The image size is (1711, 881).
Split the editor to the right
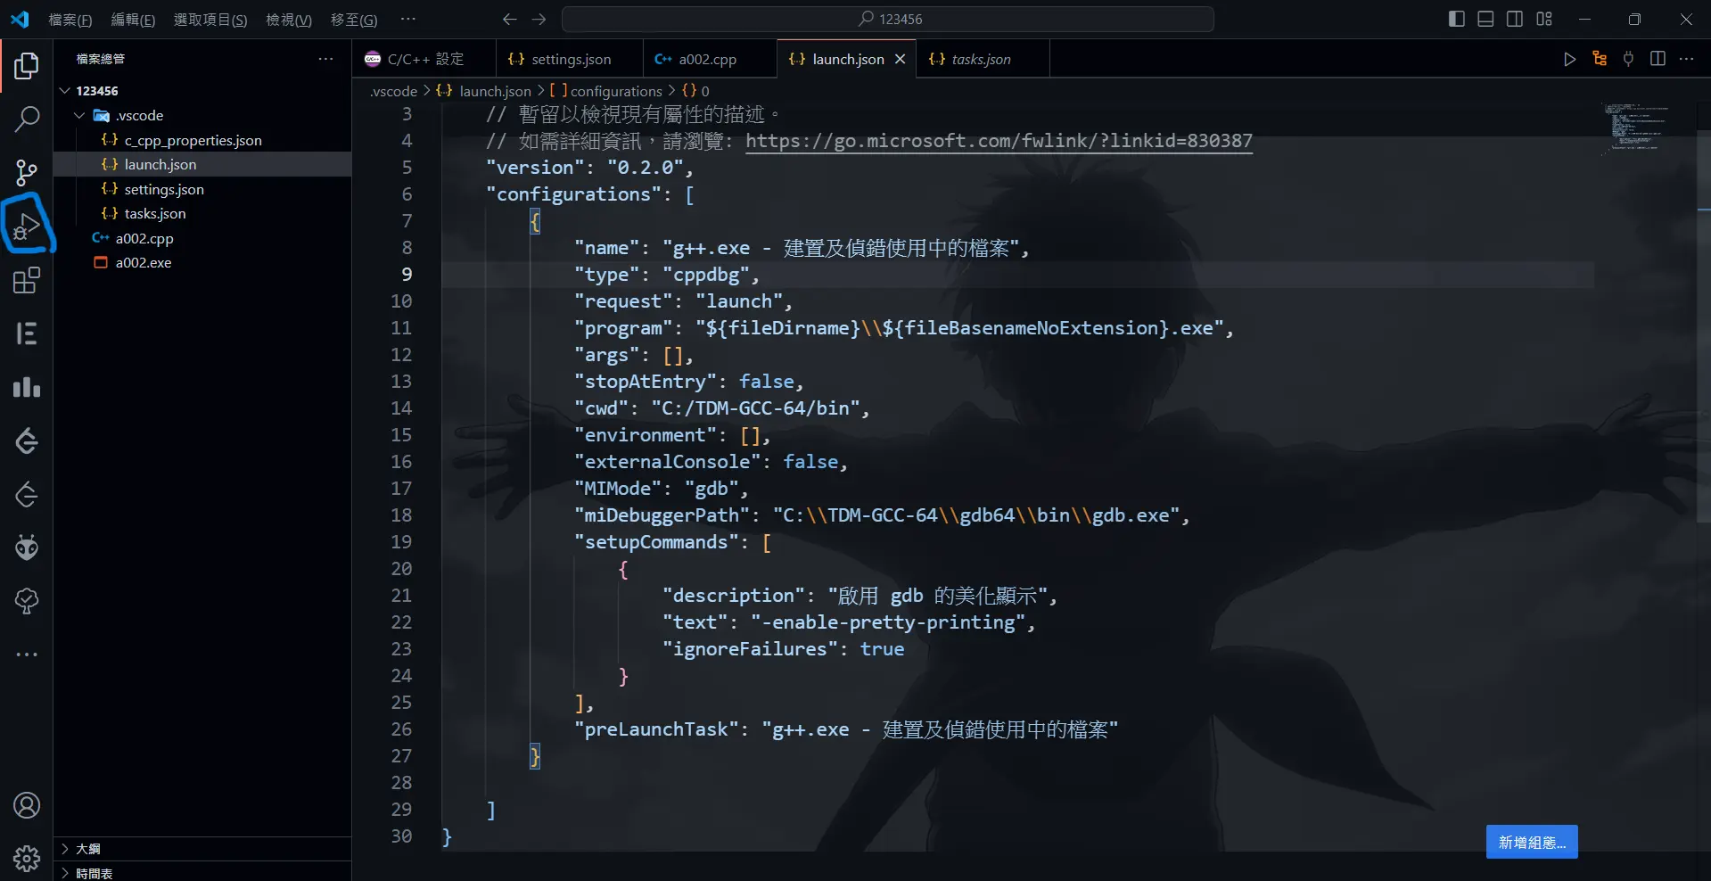point(1658,59)
